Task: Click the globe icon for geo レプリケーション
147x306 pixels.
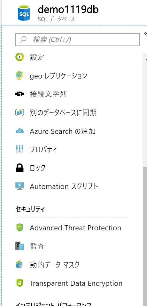Action: 19,75
